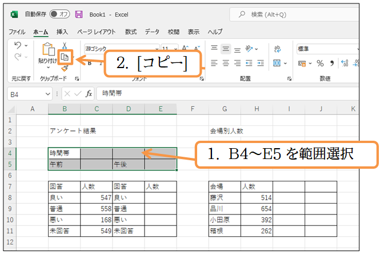Viewport: 380px width, 254px height.
Task: Click the top align icon
Action: [214, 48]
